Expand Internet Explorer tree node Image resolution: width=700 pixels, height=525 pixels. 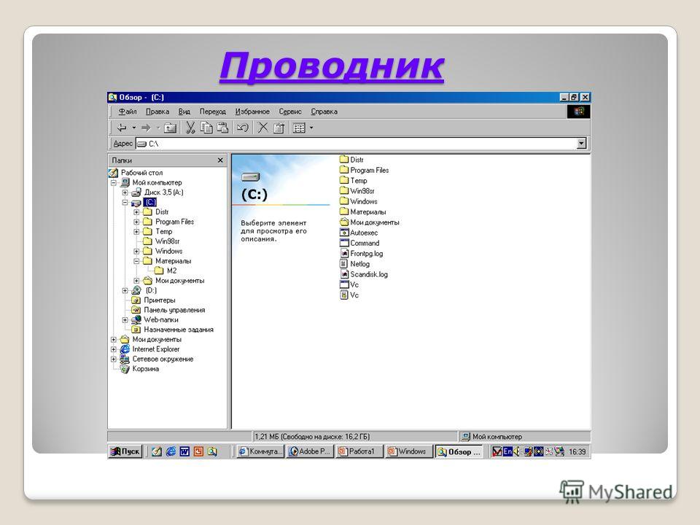[x=114, y=349]
